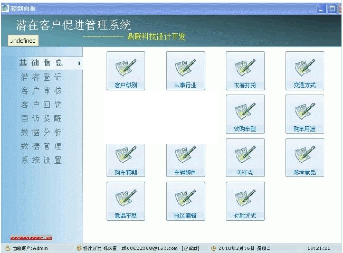Switch to 回访提醒 section
The image size is (343, 253).
coord(41,118)
